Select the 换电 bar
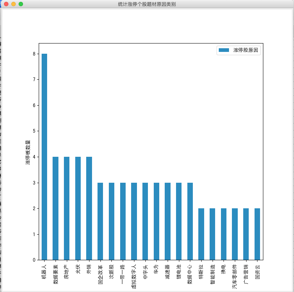 224,234
